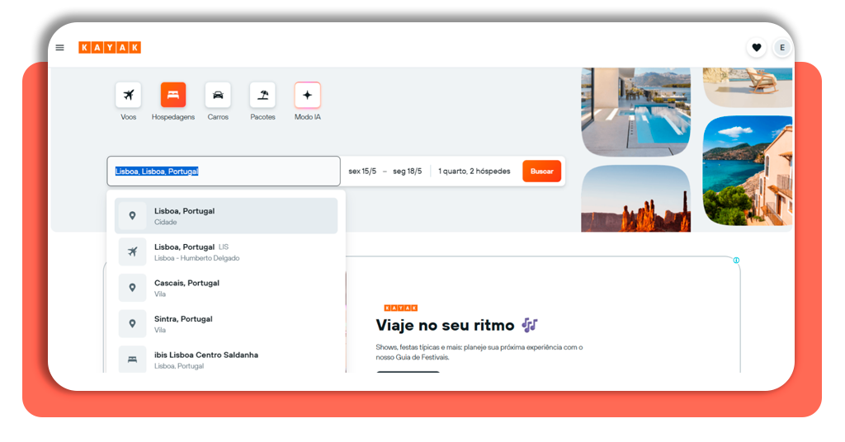Open the check-out date seg 18/5
The image size is (845, 442).
[x=408, y=172]
